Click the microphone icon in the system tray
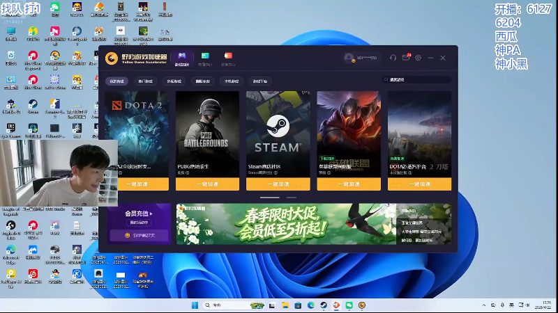 [x=502, y=305]
